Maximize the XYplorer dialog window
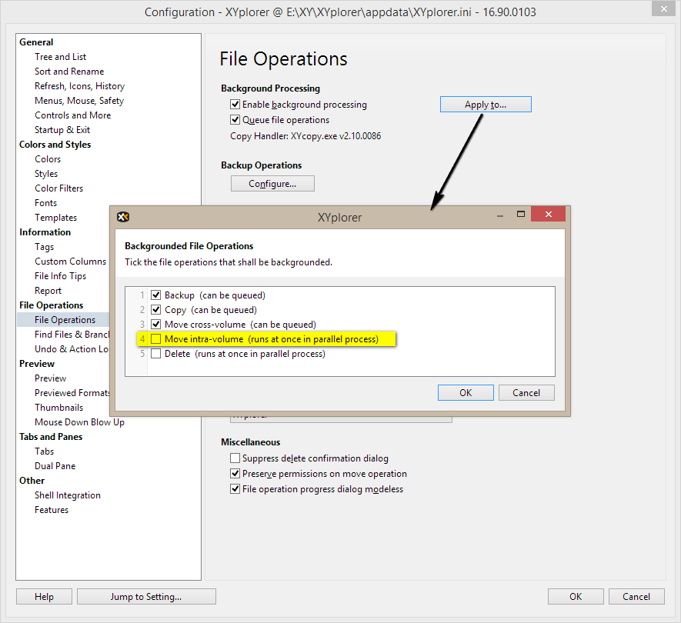 pos(520,215)
